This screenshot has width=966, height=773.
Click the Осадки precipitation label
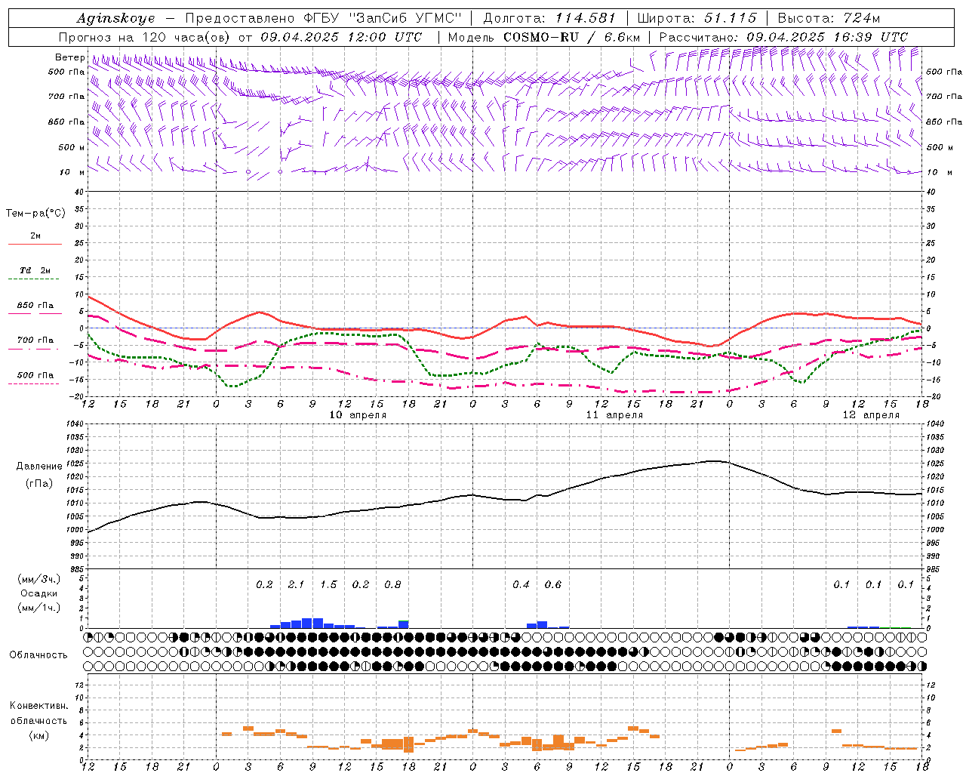pos(38,593)
